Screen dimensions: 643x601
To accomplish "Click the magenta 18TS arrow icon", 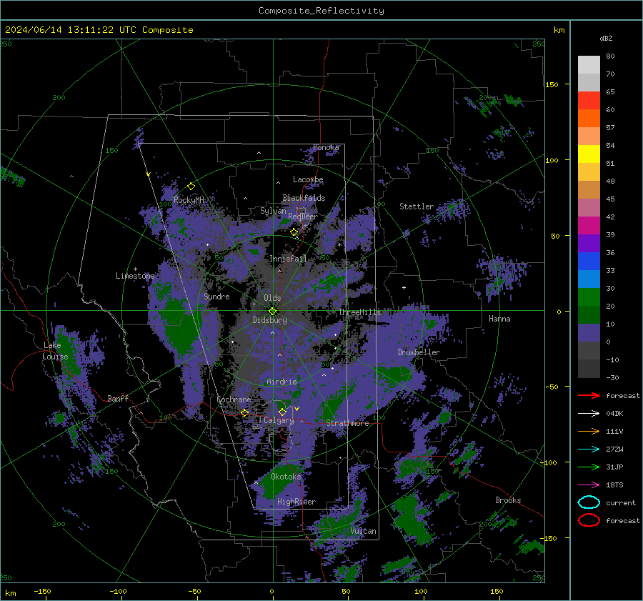I will coord(589,485).
